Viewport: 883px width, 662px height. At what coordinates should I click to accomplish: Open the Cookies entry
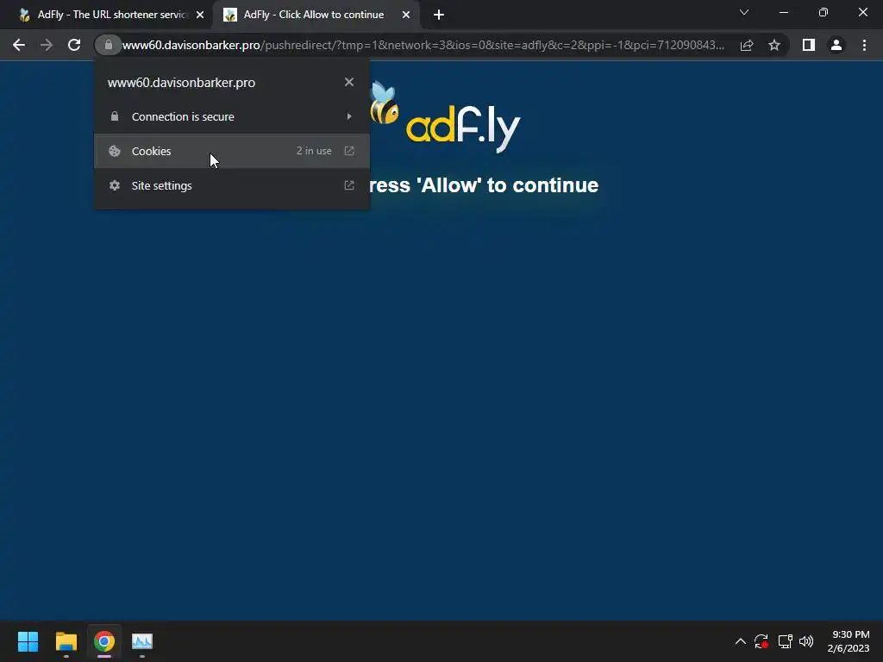[x=231, y=151]
